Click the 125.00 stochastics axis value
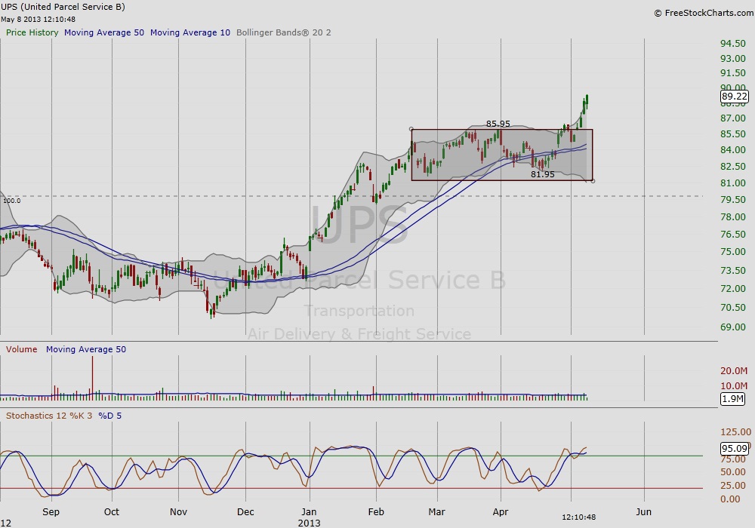The width and height of the screenshot is (755, 528). [735, 431]
